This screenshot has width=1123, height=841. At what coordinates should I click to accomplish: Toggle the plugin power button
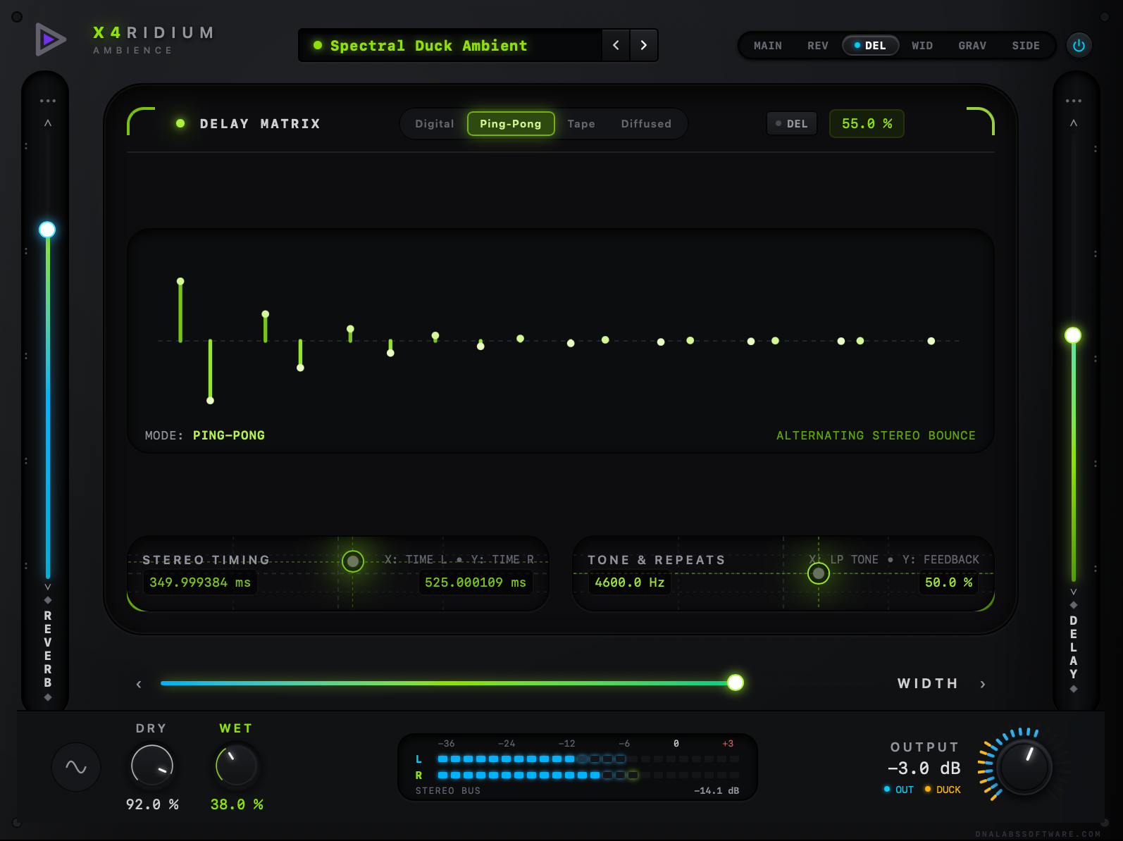click(1079, 46)
